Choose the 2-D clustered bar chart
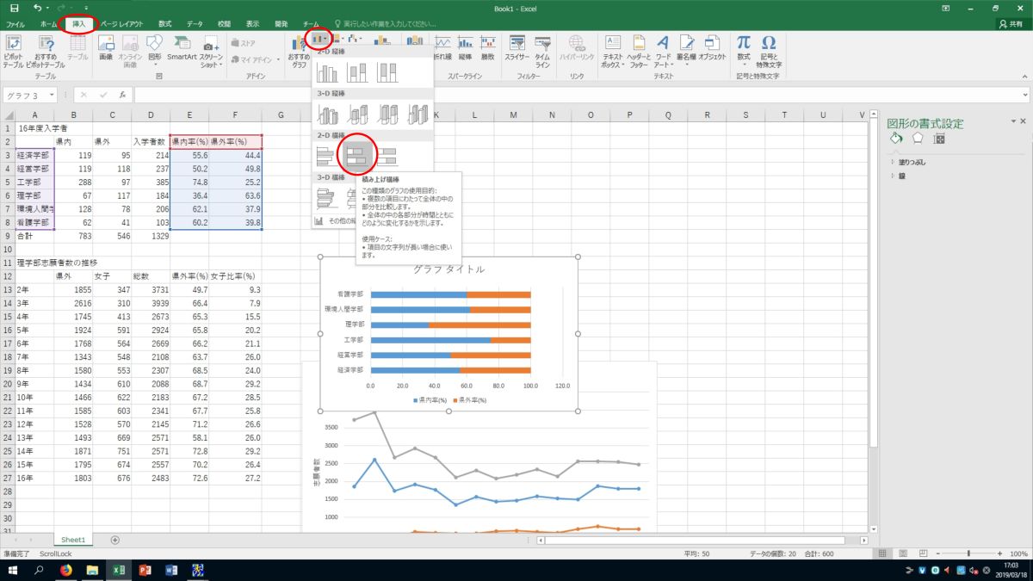The height and width of the screenshot is (581, 1033). (327, 156)
